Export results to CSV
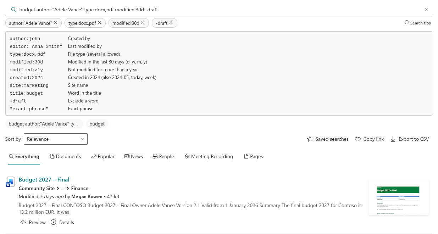Screen dimensions: 438x234 click(410, 139)
